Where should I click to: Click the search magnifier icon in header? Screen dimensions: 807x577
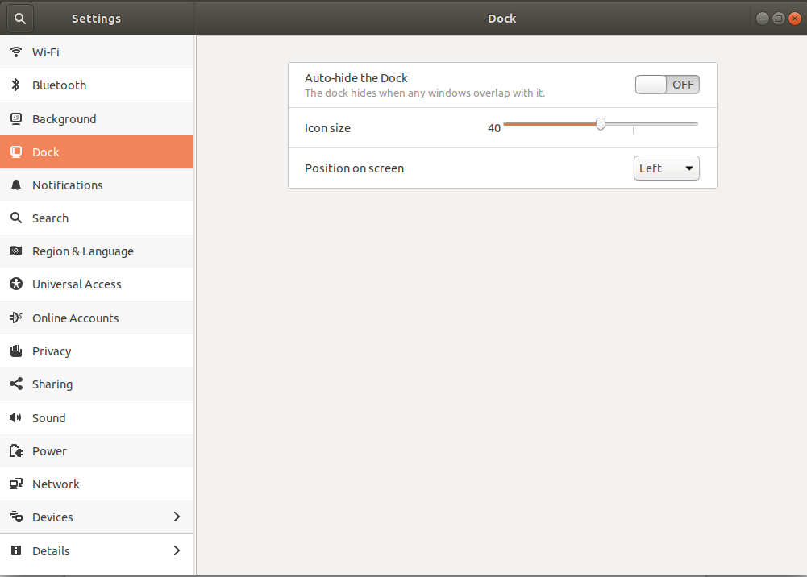click(20, 18)
